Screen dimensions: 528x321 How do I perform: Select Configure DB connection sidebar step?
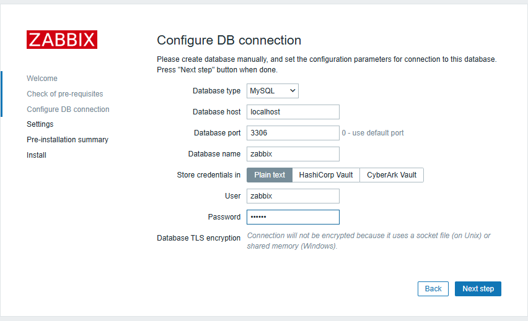tap(68, 109)
